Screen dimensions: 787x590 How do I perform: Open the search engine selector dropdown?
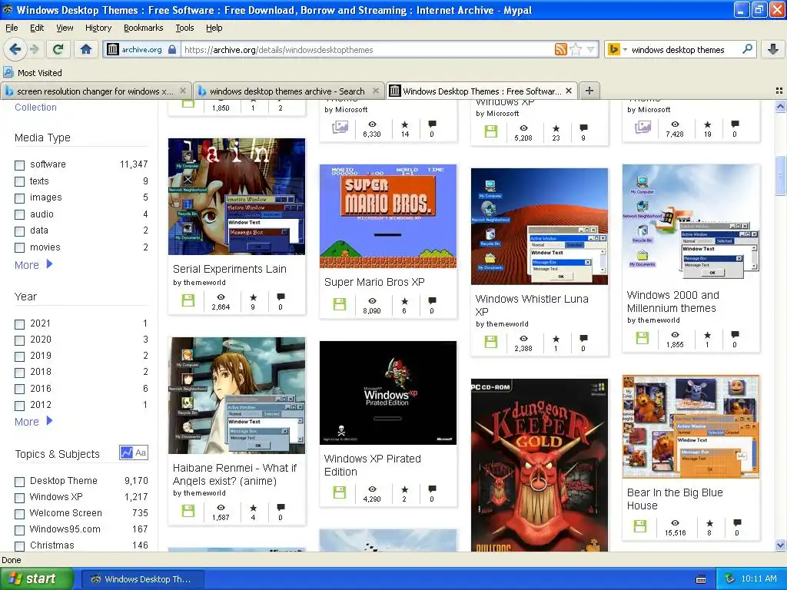point(625,49)
